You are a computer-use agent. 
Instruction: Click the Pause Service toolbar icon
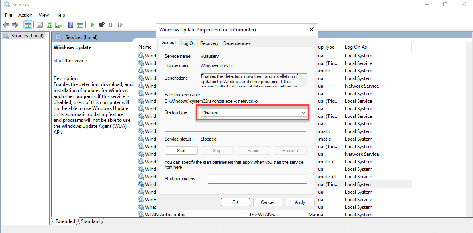click(x=111, y=25)
